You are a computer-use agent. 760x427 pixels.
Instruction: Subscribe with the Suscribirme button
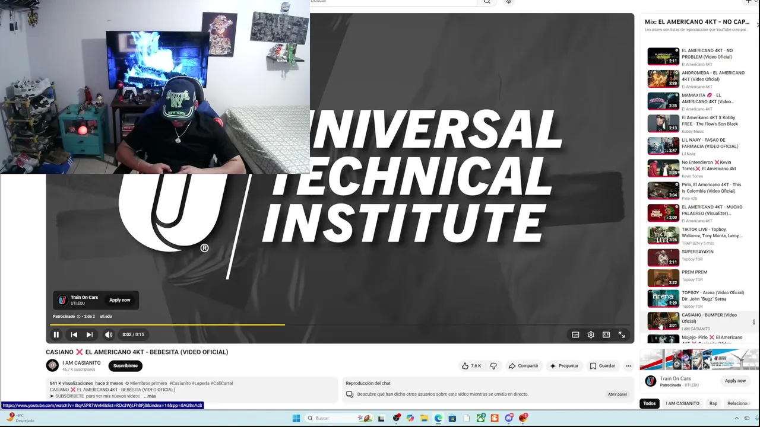pos(125,366)
